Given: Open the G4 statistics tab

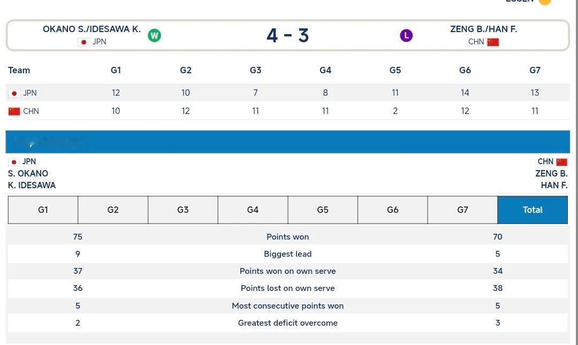Looking at the screenshot, I should pyautogui.click(x=253, y=210).
